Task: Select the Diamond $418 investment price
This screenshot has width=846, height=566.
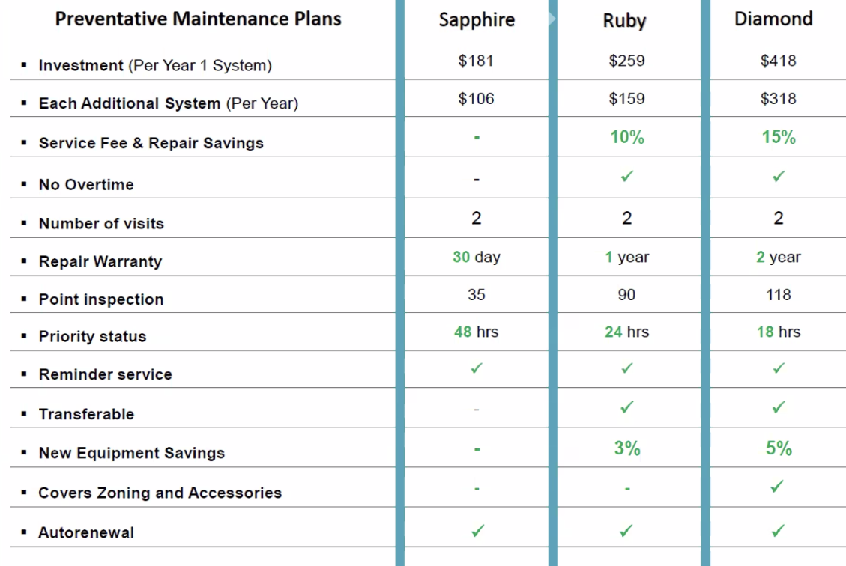Action: pos(778,61)
